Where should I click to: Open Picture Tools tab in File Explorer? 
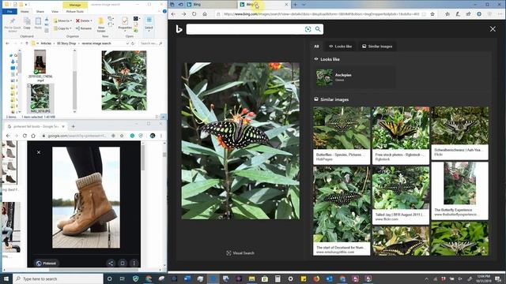(75, 11)
